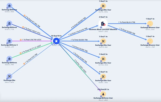Image resolution: width=161 pixels, height=102 pixels.
Task: Click orange marker on 258,700 USDC edge
Action: tap(21, 40)
